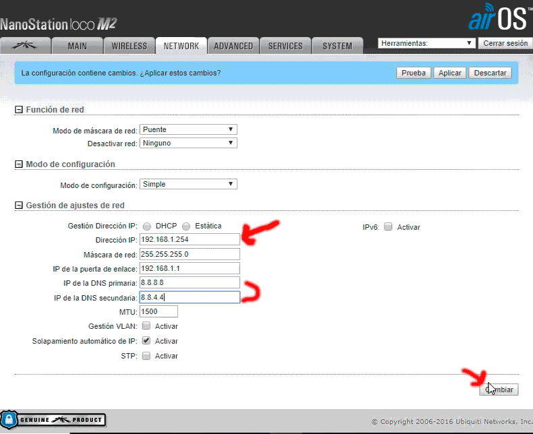Image resolution: width=533 pixels, height=434 pixels.
Task: Click the DNS primaria field
Action: (x=190, y=282)
